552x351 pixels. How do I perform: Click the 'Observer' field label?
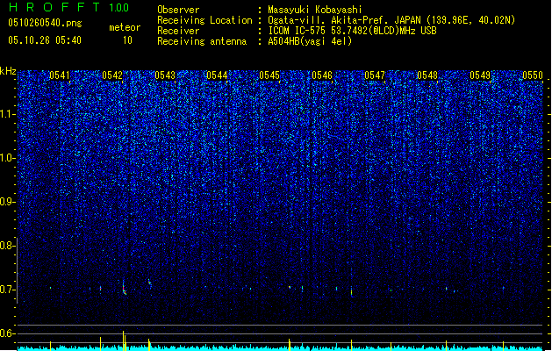click(x=178, y=10)
